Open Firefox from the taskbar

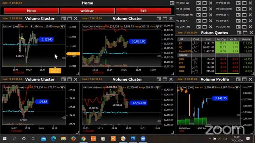(73, 139)
